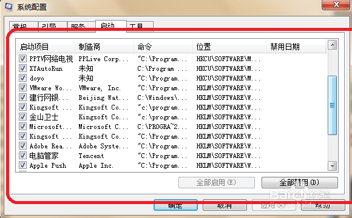Uncheck the XYAutoRun startup item

pos(22,68)
